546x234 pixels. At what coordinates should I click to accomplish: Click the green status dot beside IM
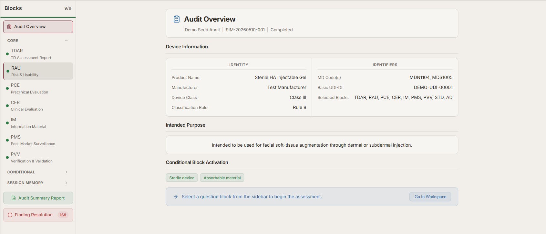(7, 123)
